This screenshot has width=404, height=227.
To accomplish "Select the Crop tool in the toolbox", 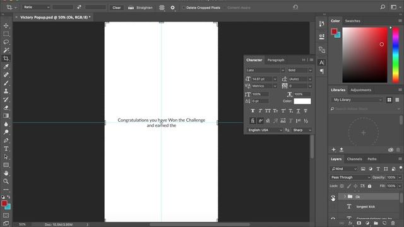I will 6,59.
